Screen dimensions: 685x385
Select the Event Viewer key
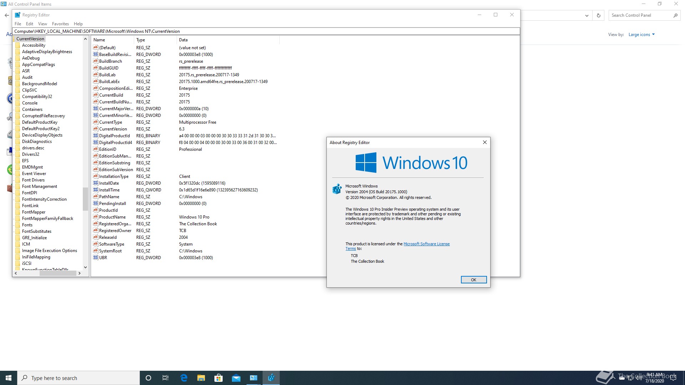tap(34, 174)
